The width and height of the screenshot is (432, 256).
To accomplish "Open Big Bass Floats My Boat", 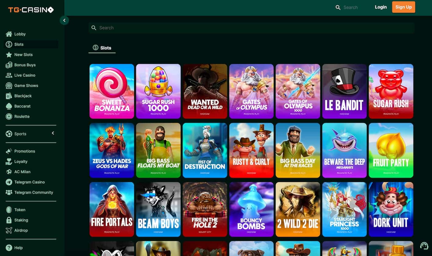I will point(158,150).
